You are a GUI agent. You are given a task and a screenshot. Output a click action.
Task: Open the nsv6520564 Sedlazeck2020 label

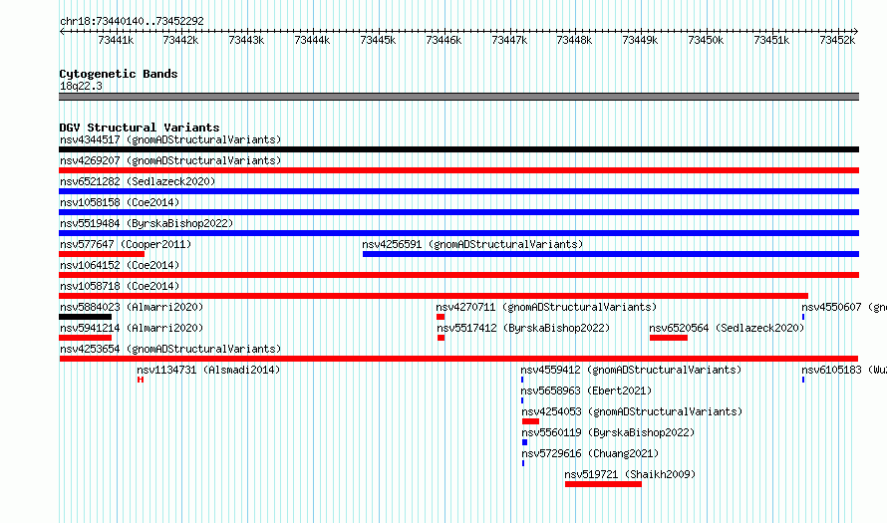(x=727, y=328)
